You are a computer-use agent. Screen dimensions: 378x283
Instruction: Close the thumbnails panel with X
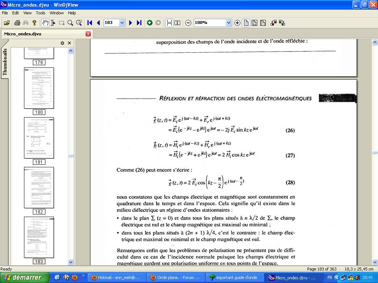(69, 43)
